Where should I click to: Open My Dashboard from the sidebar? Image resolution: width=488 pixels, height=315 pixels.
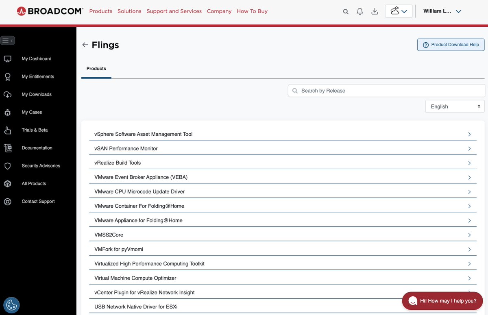[36, 59]
